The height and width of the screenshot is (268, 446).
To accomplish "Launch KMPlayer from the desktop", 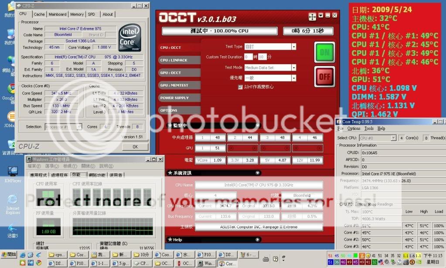I will click(13, 174).
